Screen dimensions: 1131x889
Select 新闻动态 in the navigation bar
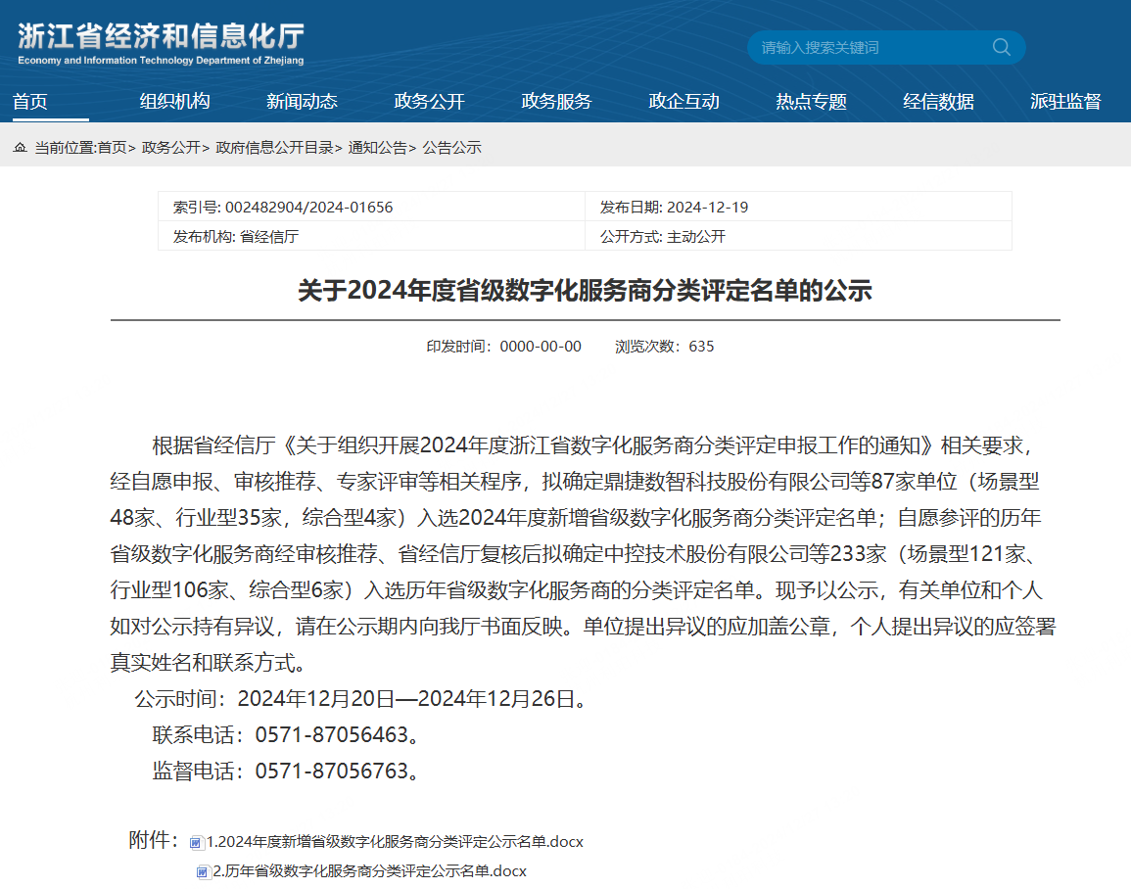[302, 102]
